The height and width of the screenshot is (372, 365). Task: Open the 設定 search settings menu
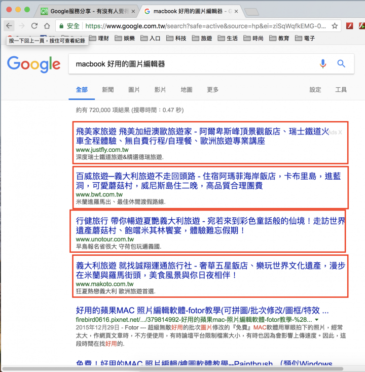(315, 90)
